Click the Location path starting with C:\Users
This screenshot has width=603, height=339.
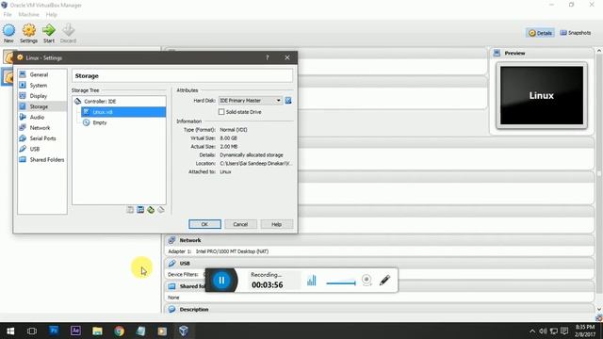(x=255, y=163)
